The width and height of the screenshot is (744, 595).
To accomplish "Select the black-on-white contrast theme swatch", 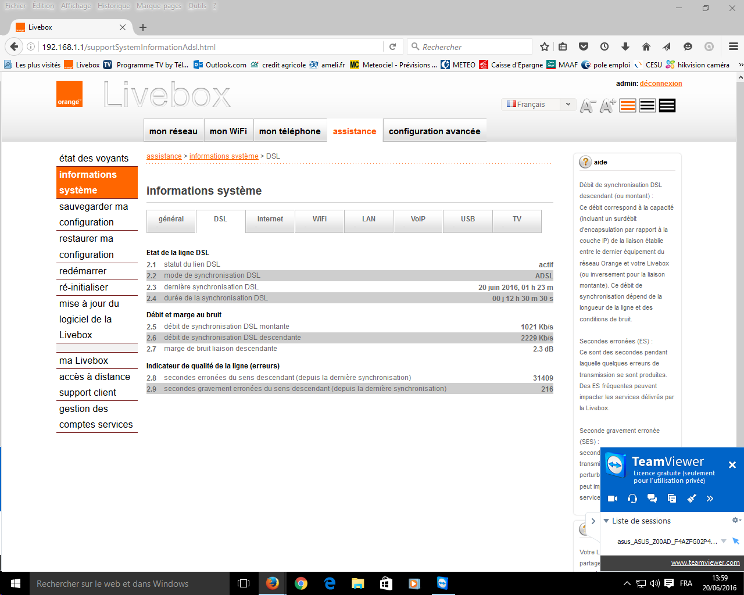I will pyautogui.click(x=648, y=105).
